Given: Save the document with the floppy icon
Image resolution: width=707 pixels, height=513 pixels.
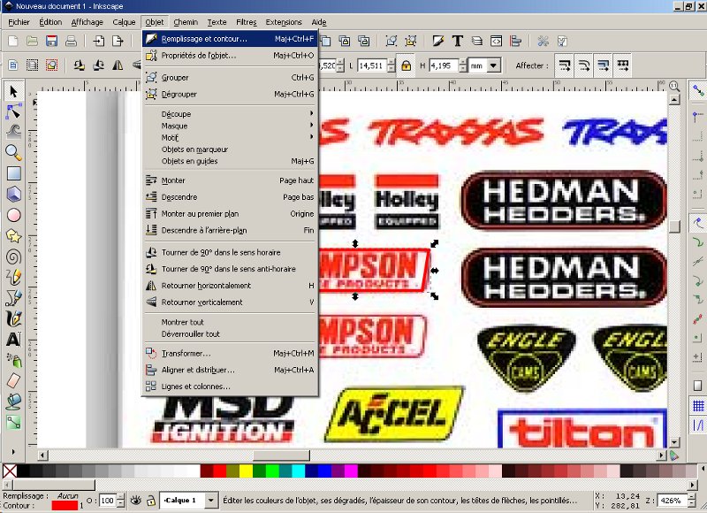Looking at the screenshot, I should coord(51,41).
